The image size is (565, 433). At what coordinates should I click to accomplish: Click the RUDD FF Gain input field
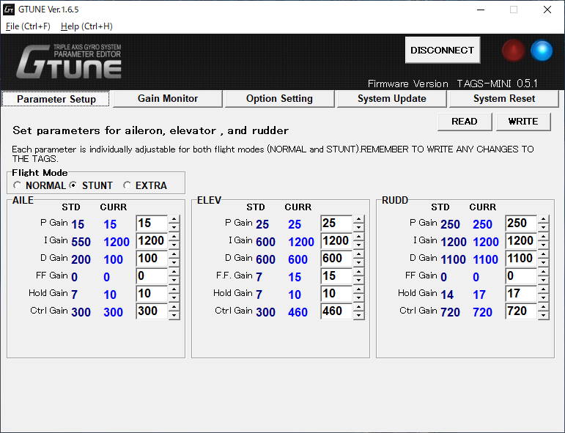tap(522, 276)
